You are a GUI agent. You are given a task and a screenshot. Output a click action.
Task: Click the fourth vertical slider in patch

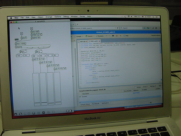(57, 88)
